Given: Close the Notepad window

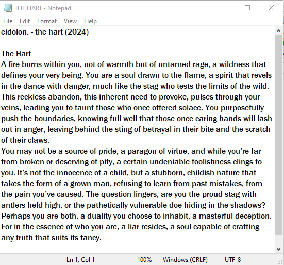Looking at the screenshot, I should tap(271, 8).
